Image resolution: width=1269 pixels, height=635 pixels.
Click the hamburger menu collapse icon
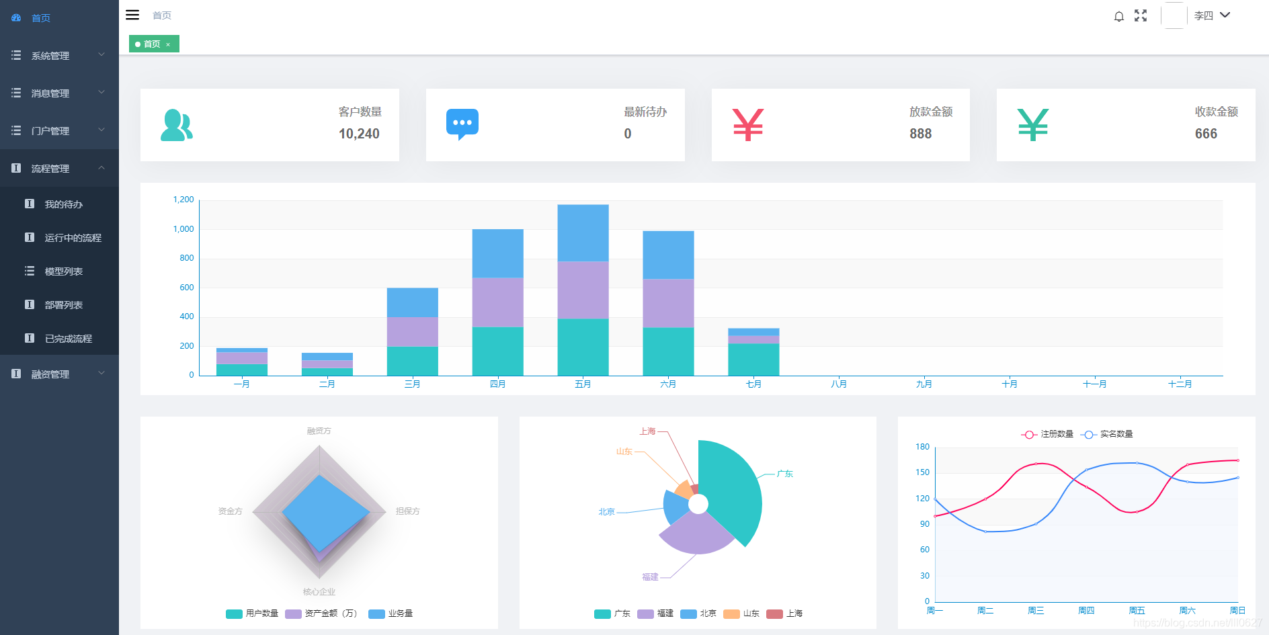click(132, 15)
